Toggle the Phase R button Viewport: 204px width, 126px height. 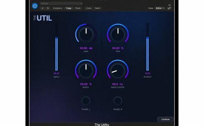[x=118, y=100]
